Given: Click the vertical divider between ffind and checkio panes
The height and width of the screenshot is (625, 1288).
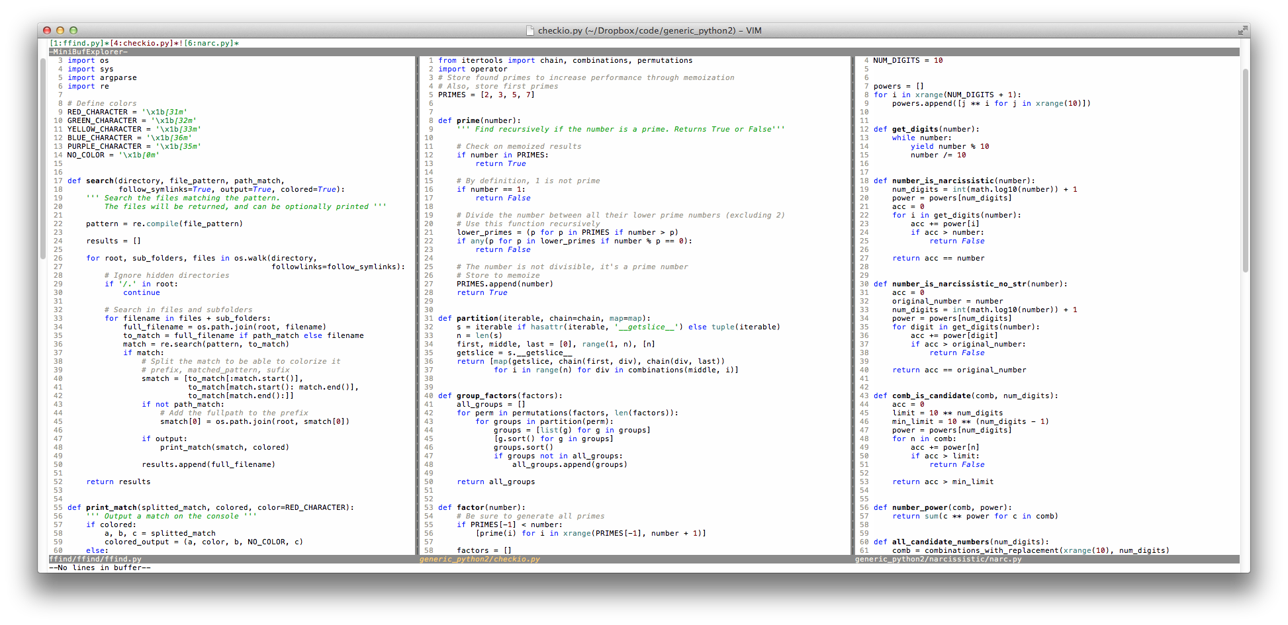Looking at the screenshot, I should (x=417, y=304).
